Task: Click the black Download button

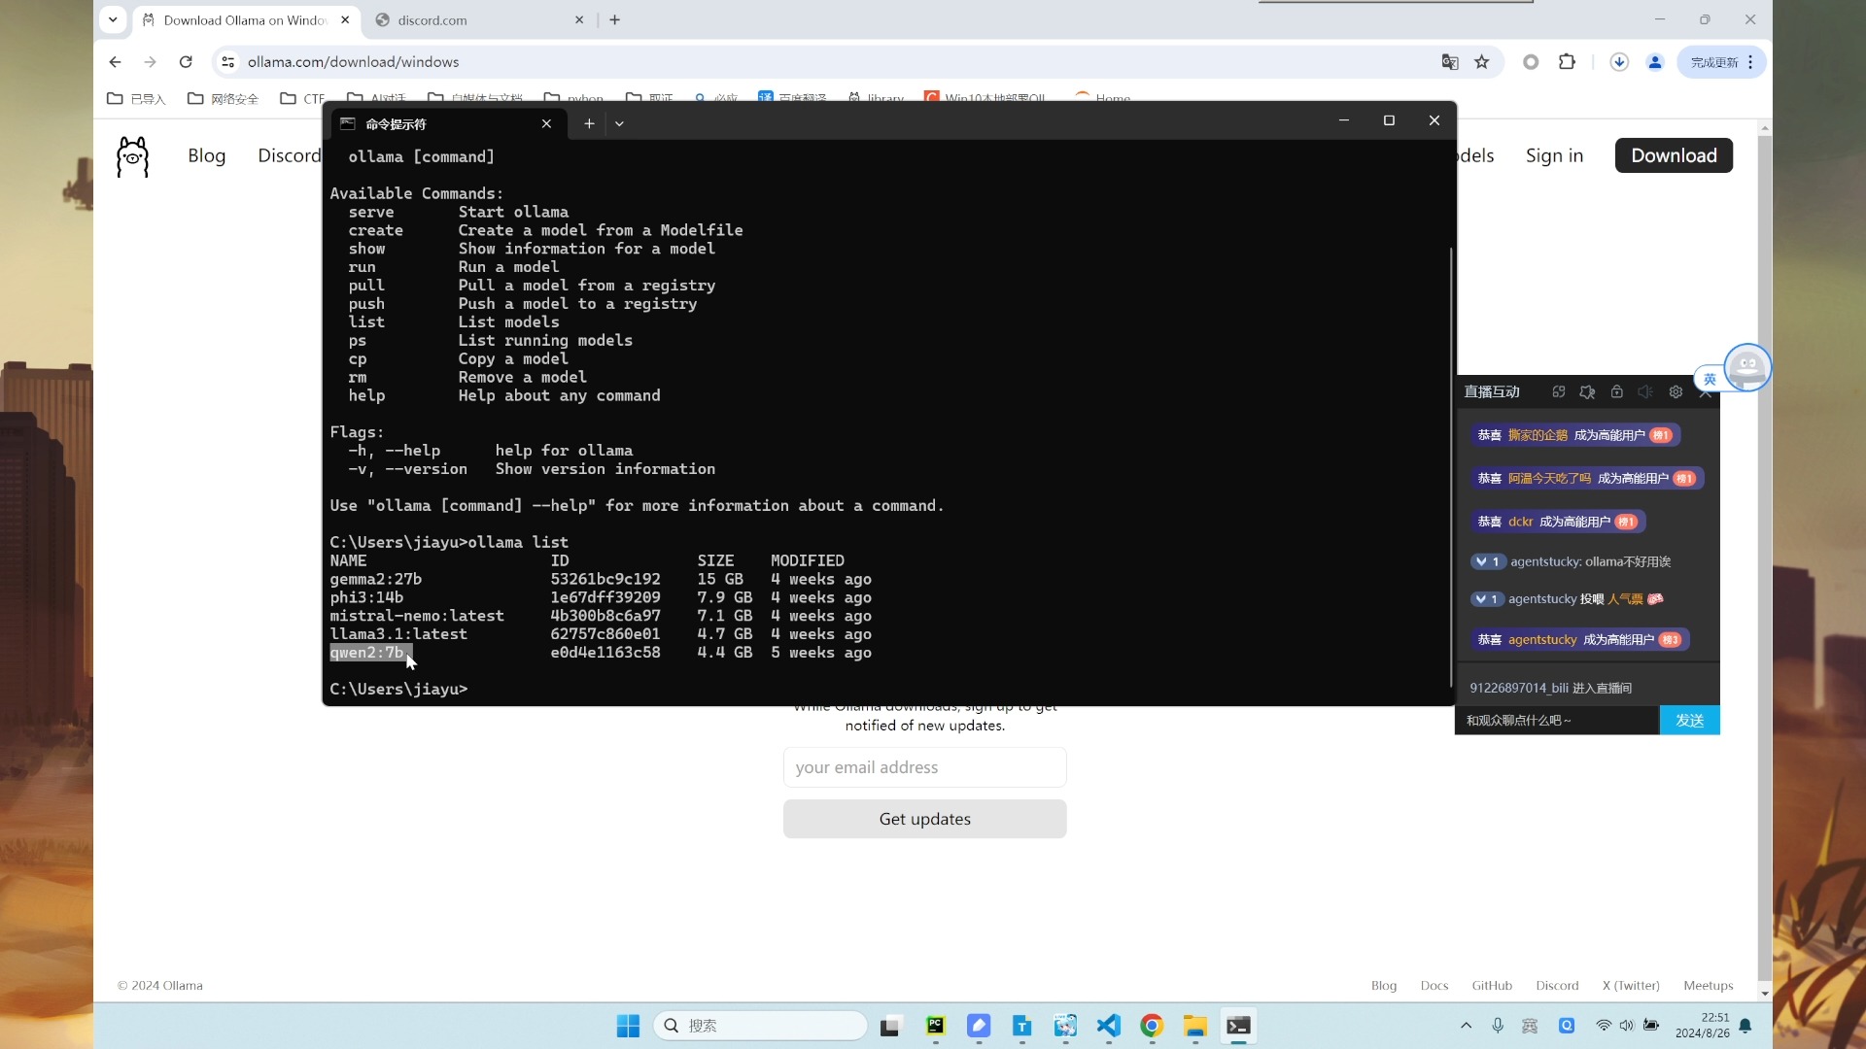Action: [x=1674, y=155]
